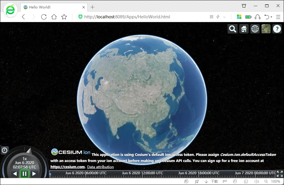Bookmark the page with the star icon
The width and height of the screenshot is (284, 185).
point(64,17)
